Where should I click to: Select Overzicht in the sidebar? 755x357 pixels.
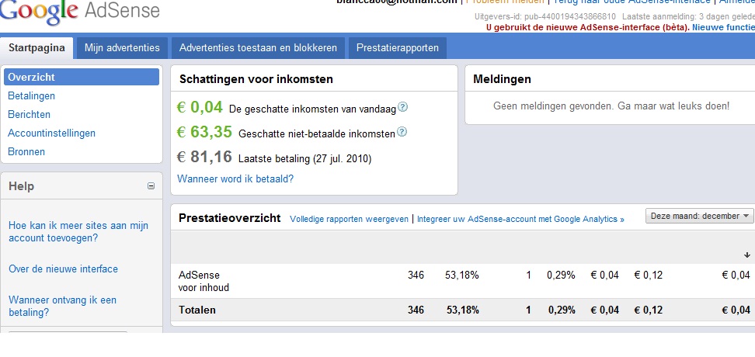(x=82, y=77)
